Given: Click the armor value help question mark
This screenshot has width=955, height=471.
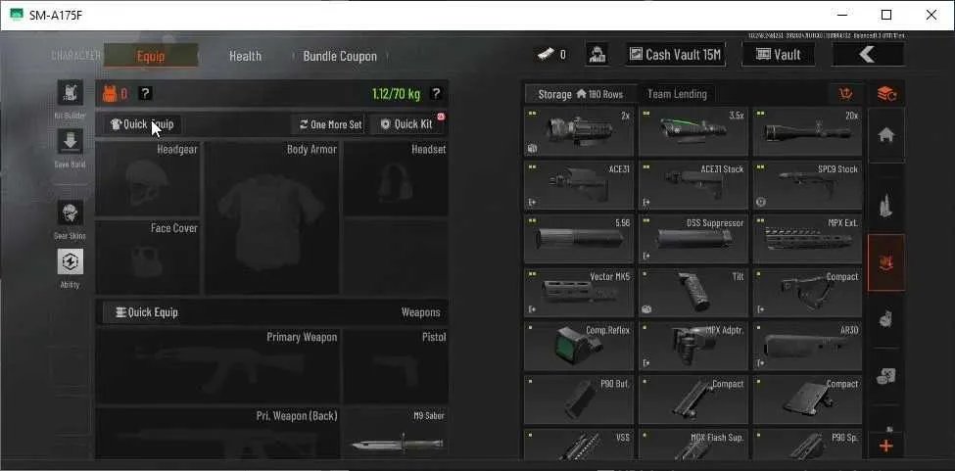Looking at the screenshot, I should tap(145, 94).
